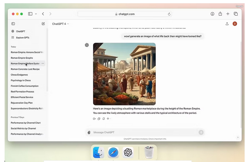Click the send message arrow button

click(x=201, y=133)
